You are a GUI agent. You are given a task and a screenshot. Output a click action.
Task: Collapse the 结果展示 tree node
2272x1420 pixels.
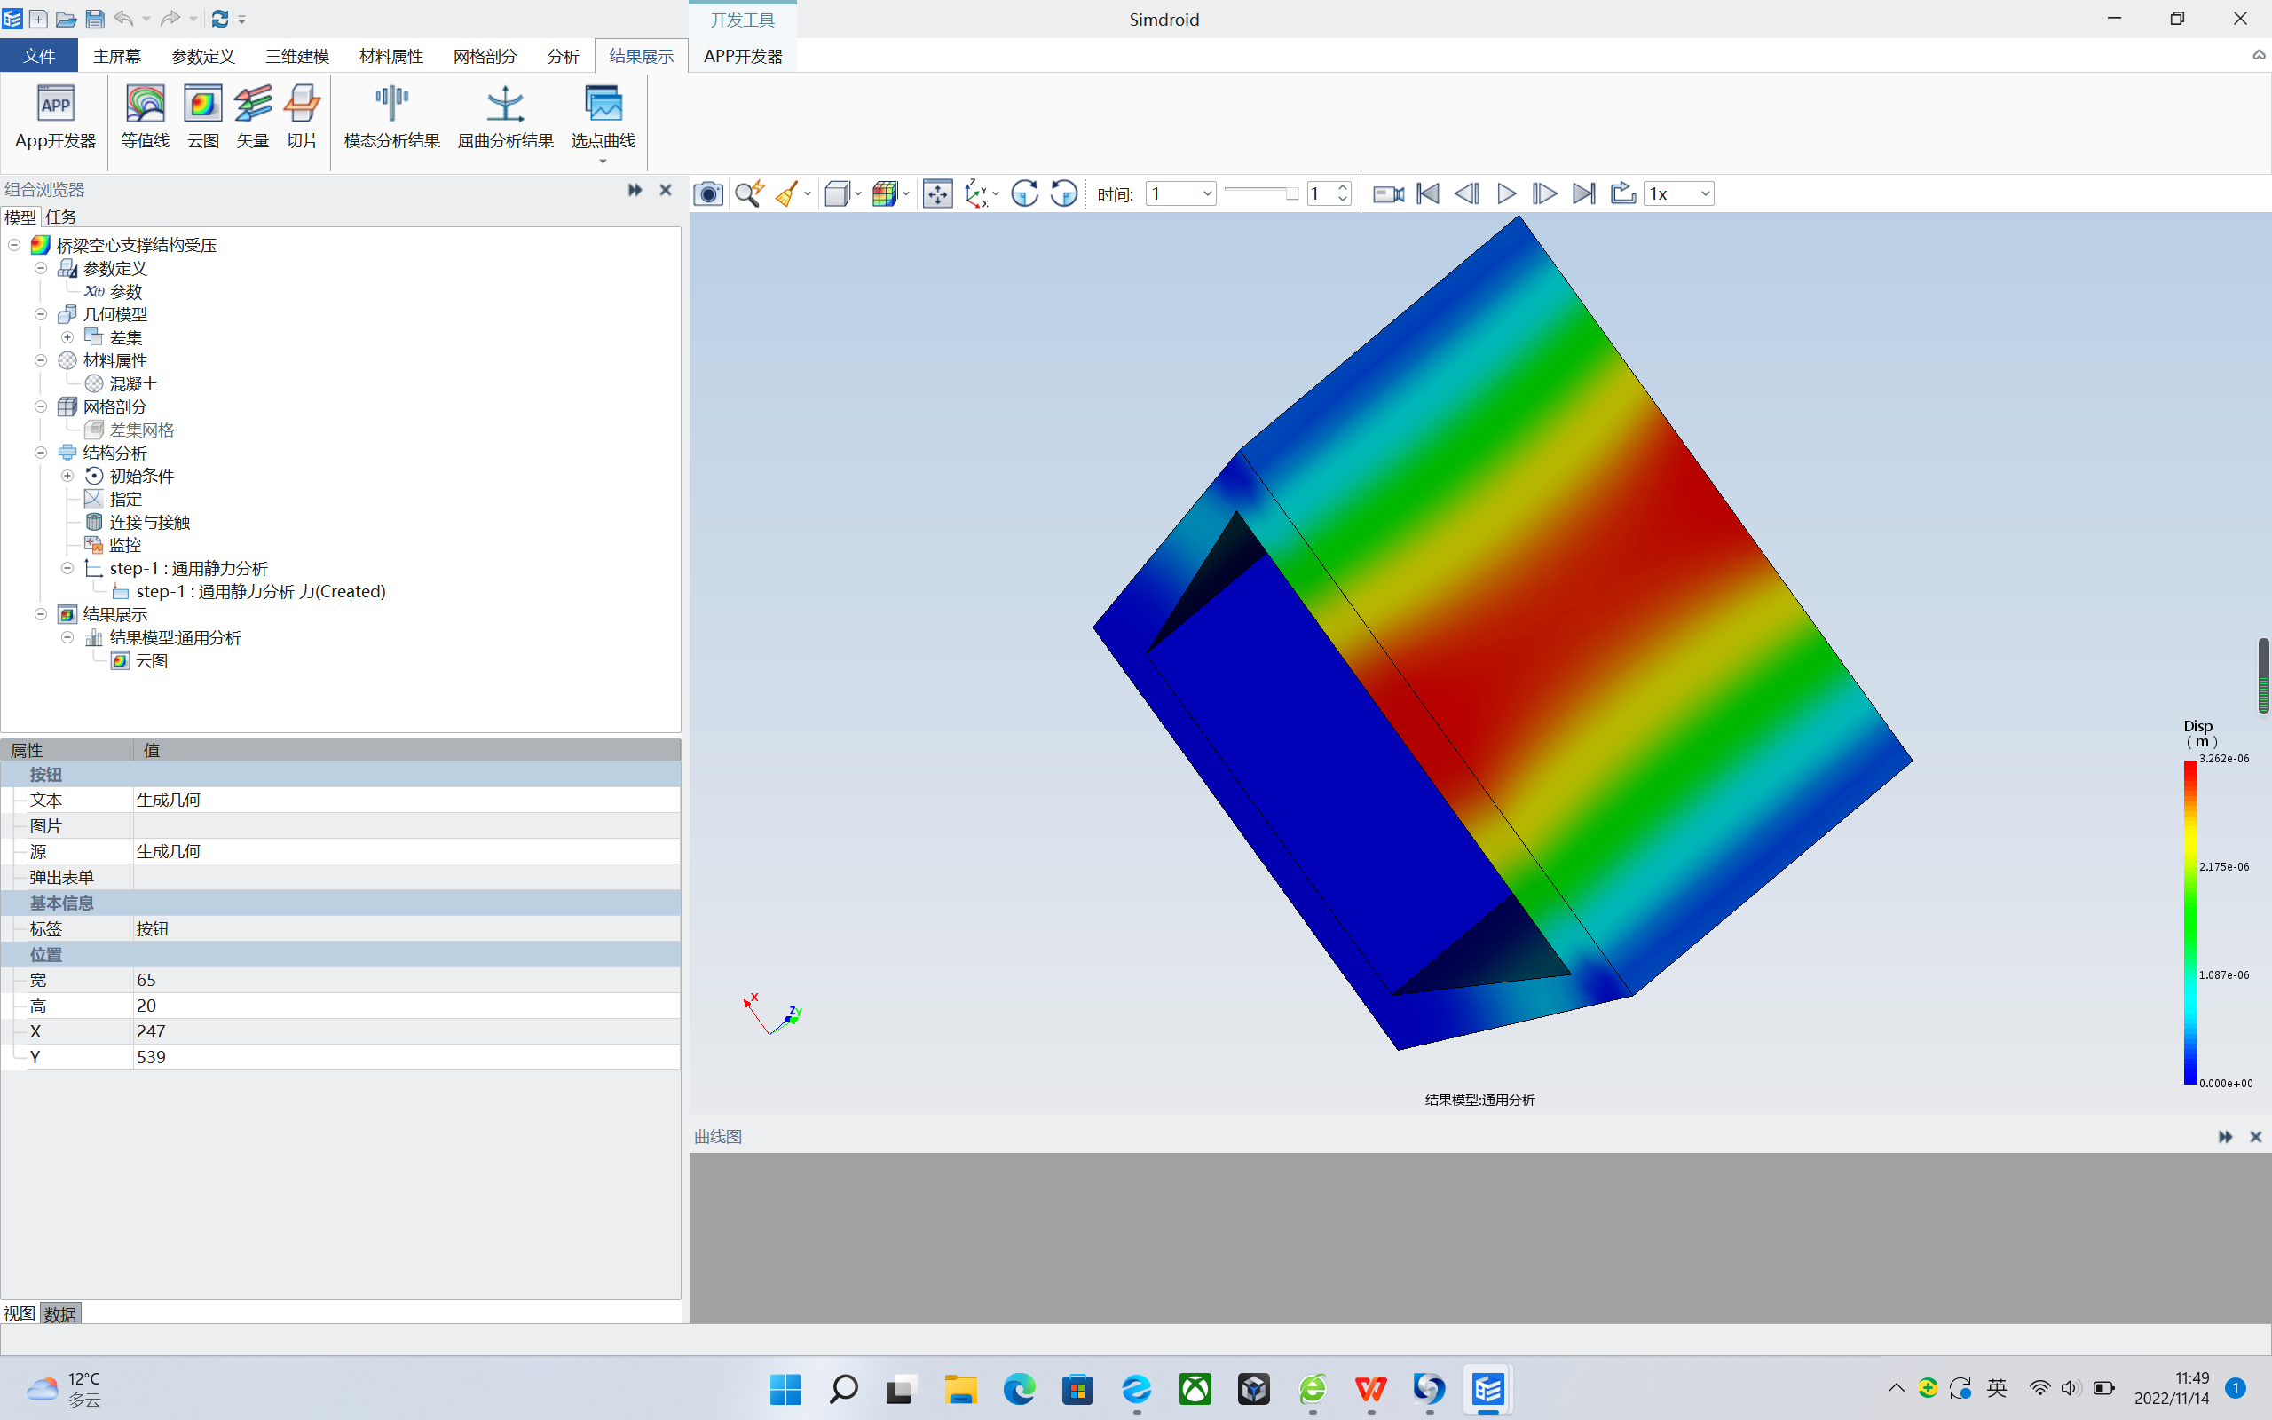(39, 613)
